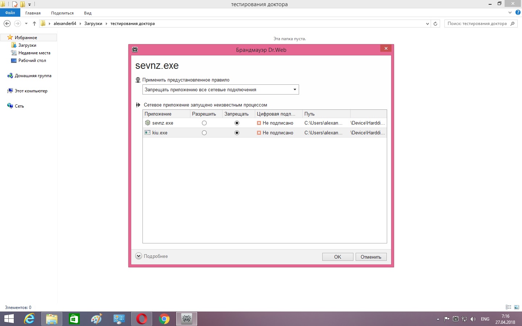Open the Файл menu in Explorer

pyautogui.click(x=10, y=13)
